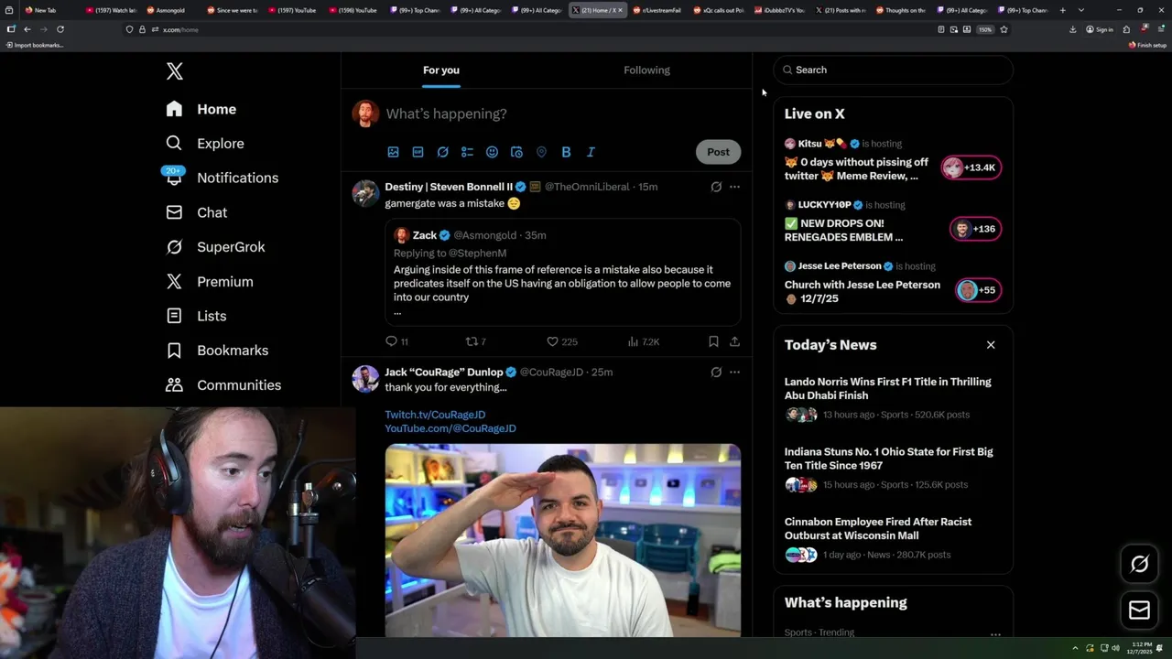Open Jack “CouRage” Dunlop profile name
Image resolution: width=1172 pixels, height=659 pixels.
click(444, 373)
